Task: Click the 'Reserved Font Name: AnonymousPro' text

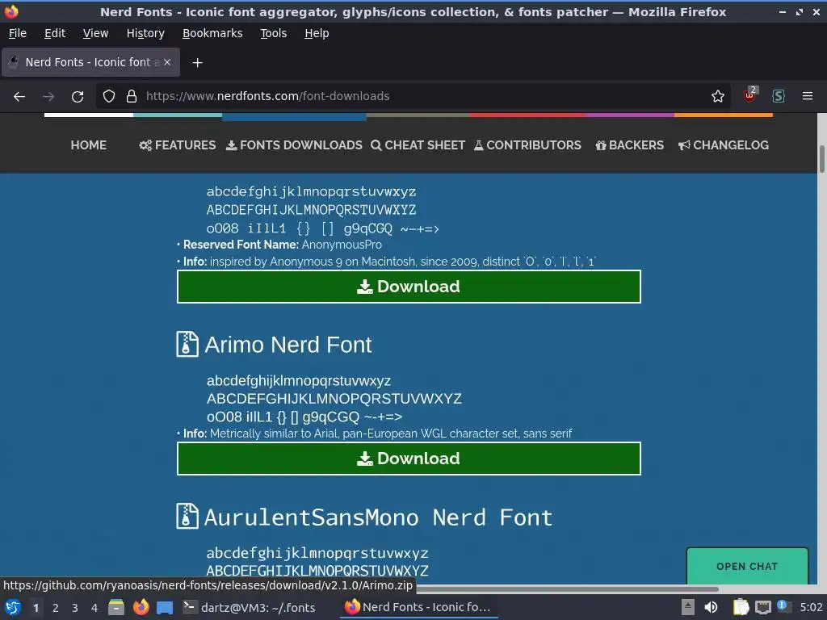Action: (282, 245)
